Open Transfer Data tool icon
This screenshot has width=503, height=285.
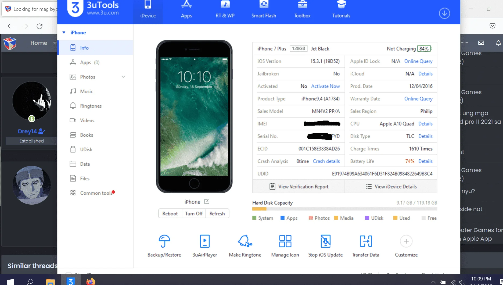[366, 241]
